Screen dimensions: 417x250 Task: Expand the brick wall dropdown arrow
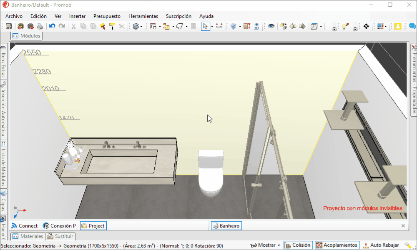point(173,26)
